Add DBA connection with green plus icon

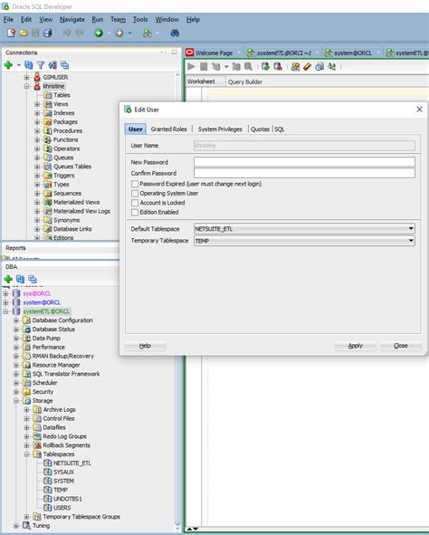pyautogui.click(x=8, y=279)
